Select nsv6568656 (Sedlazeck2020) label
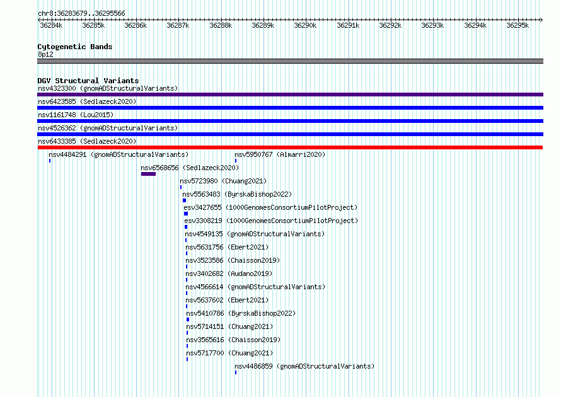Screen dimensions: 561x397 [x=190, y=168]
